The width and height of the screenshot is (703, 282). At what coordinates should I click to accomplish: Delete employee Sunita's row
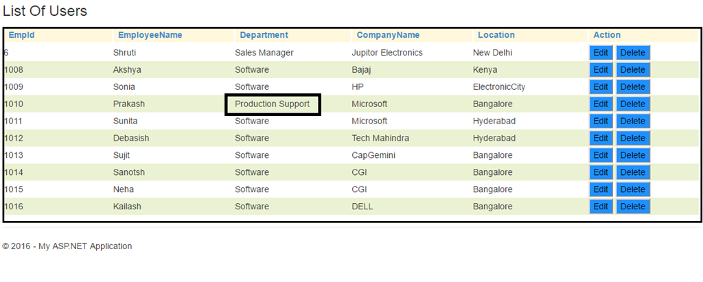click(x=632, y=121)
